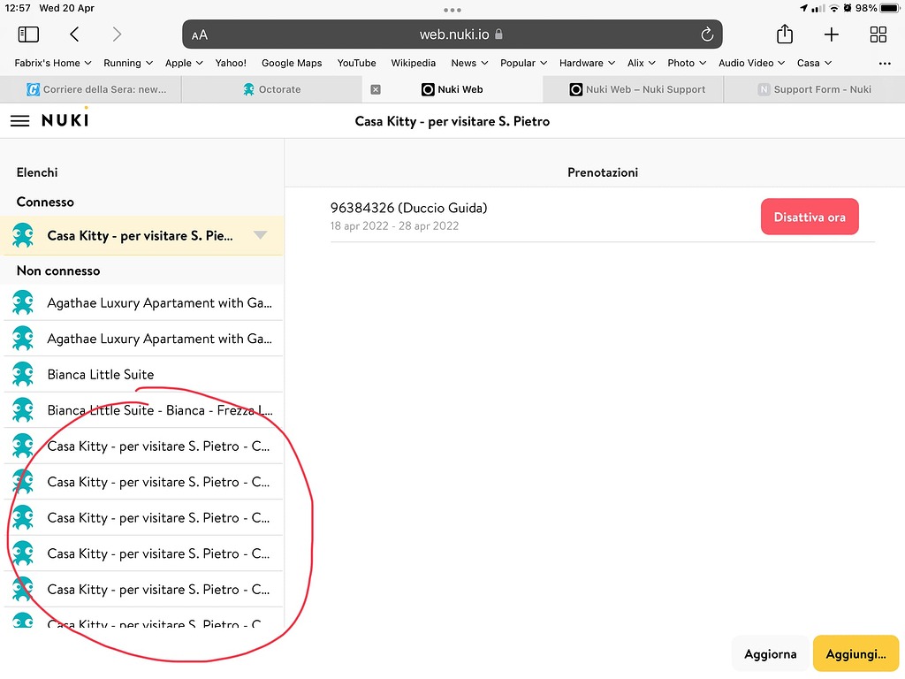This screenshot has width=905, height=679.
Task: Select the Bianca Little Suite device entry
Action: point(100,374)
